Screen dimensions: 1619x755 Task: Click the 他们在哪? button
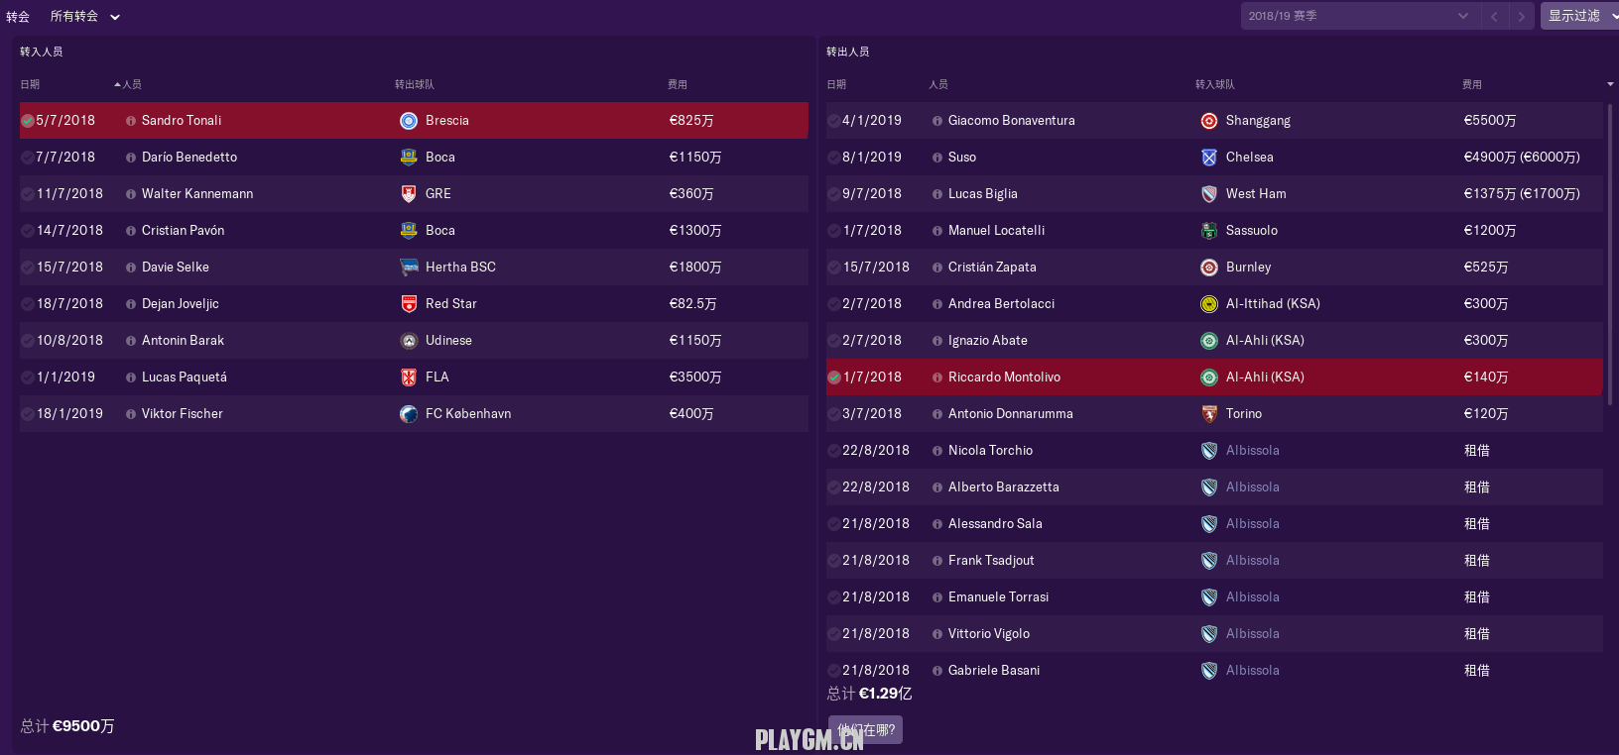(x=866, y=730)
